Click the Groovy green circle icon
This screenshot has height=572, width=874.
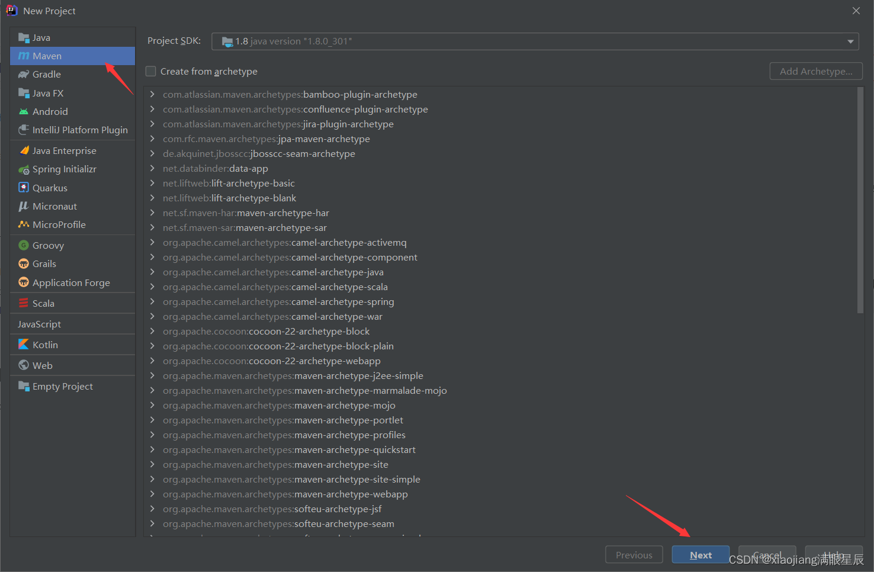pos(24,245)
